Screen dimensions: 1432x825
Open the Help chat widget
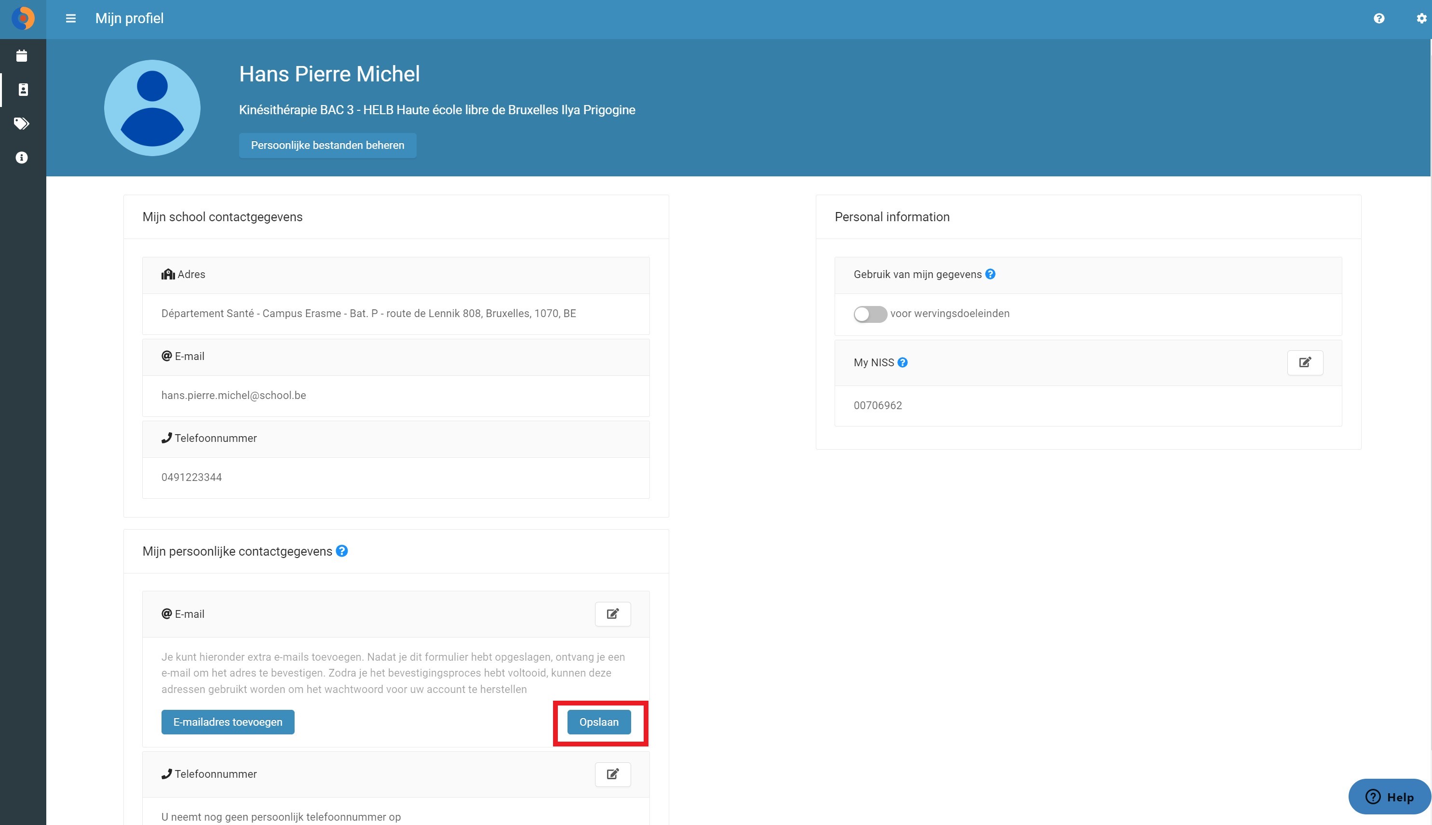click(1389, 797)
